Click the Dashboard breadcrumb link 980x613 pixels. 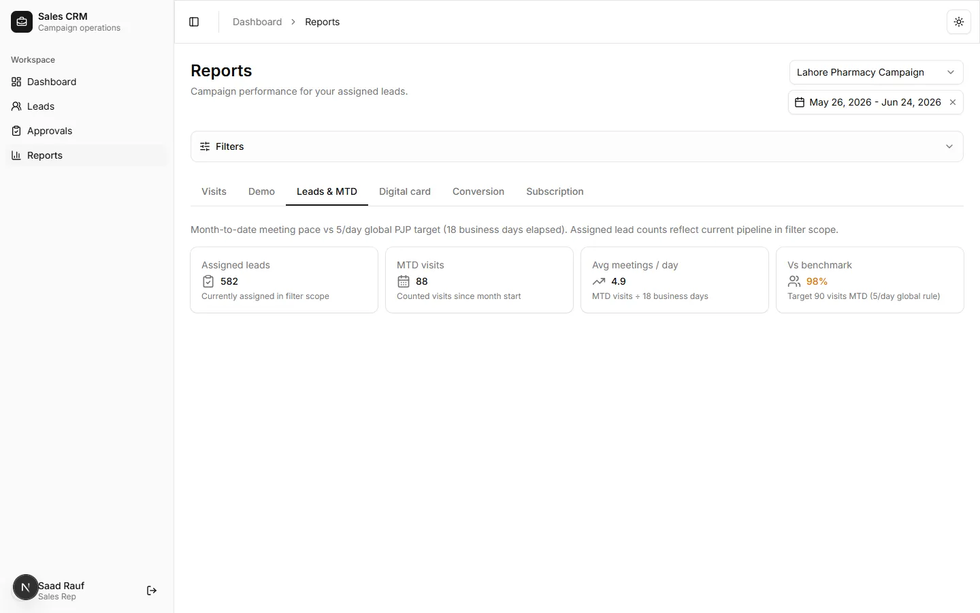click(257, 22)
